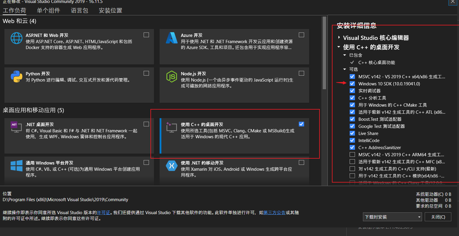459x236 pixels.
Task: Click the Universal Windows Platform logo icon
Action: point(17,165)
